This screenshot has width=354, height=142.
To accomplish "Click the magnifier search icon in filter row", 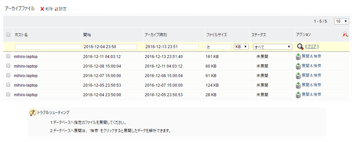I will (x=300, y=47).
